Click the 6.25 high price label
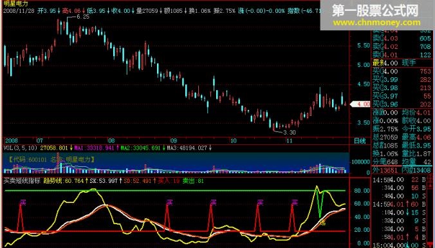This screenshot has height=248, width=435. point(82,17)
